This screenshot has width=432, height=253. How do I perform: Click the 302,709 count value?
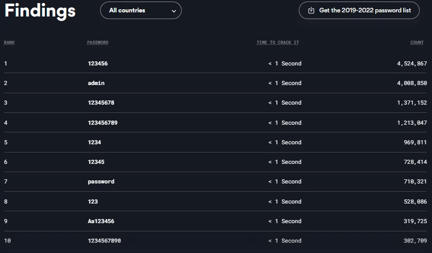[415, 241]
